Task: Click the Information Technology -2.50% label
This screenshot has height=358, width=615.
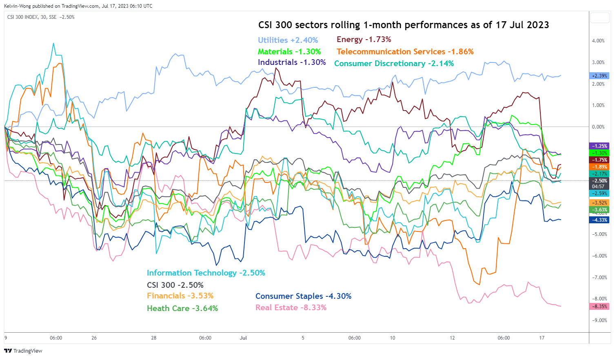Action: pyautogui.click(x=206, y=273)
